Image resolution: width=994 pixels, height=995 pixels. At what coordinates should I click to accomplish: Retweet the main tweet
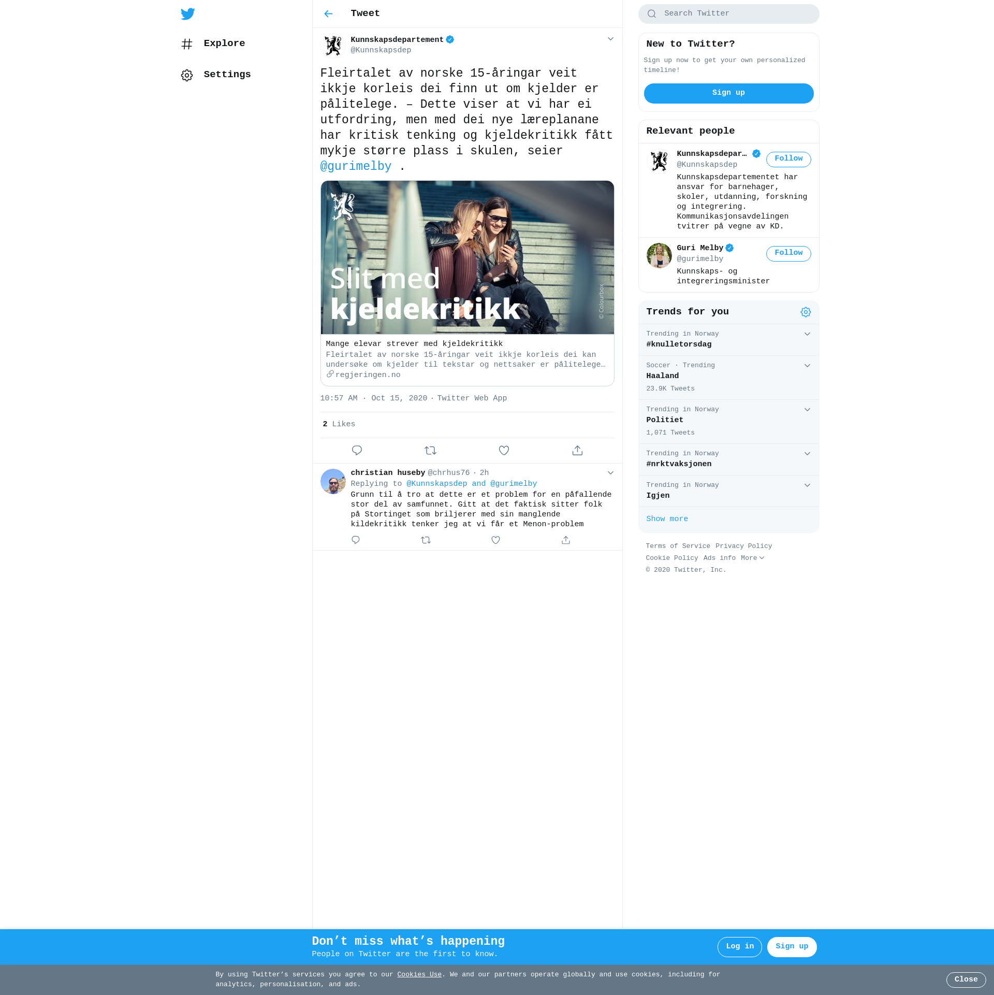click(x=430, y=451)
